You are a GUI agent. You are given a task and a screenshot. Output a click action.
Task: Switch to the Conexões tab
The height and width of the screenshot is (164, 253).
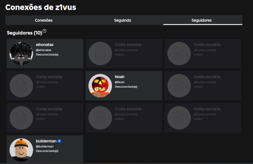click(44, 20)
